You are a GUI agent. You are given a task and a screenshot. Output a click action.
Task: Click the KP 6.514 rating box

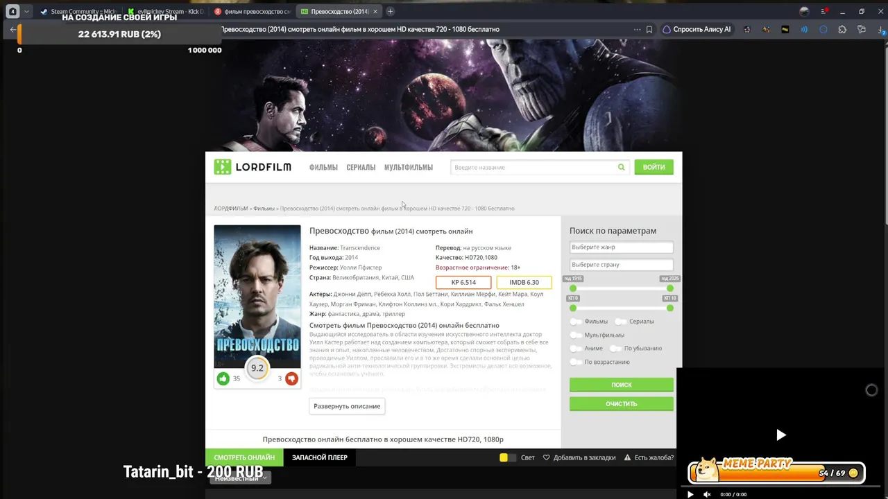[463, 282]
